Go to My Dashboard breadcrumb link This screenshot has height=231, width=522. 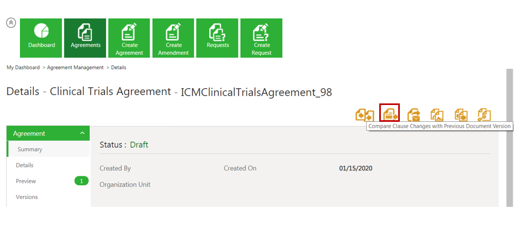(23, 68)
